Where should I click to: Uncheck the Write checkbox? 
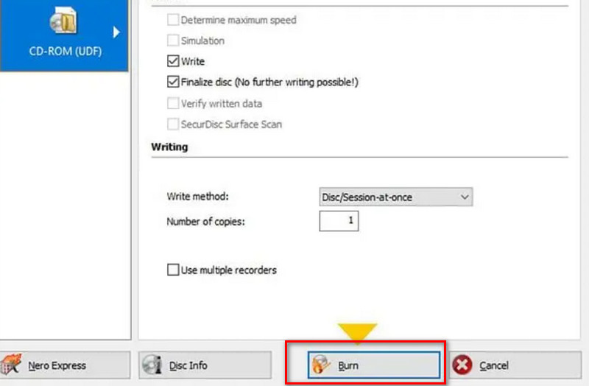[173, 62]
